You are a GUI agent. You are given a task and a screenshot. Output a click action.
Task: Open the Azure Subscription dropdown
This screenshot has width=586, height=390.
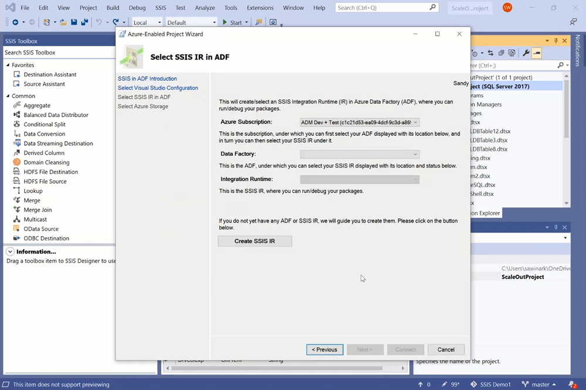tap(360, 122)
